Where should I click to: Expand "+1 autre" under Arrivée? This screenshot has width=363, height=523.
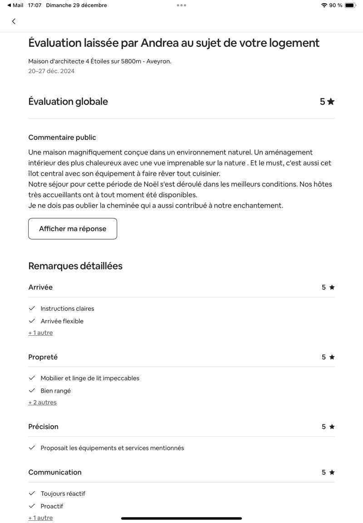tap(40, 333)
